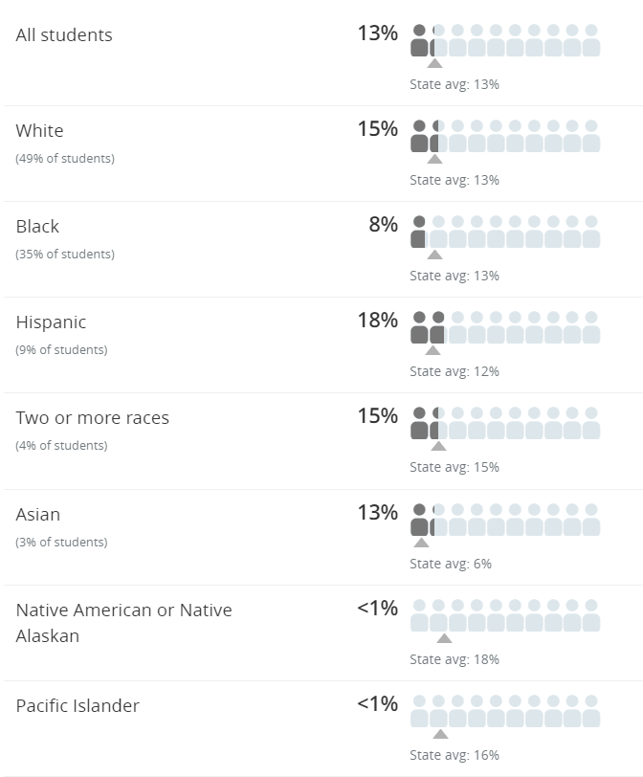This screenshot has width=643, height=777.
Task: Click the 8% value for Black
Action: (383, 225)
